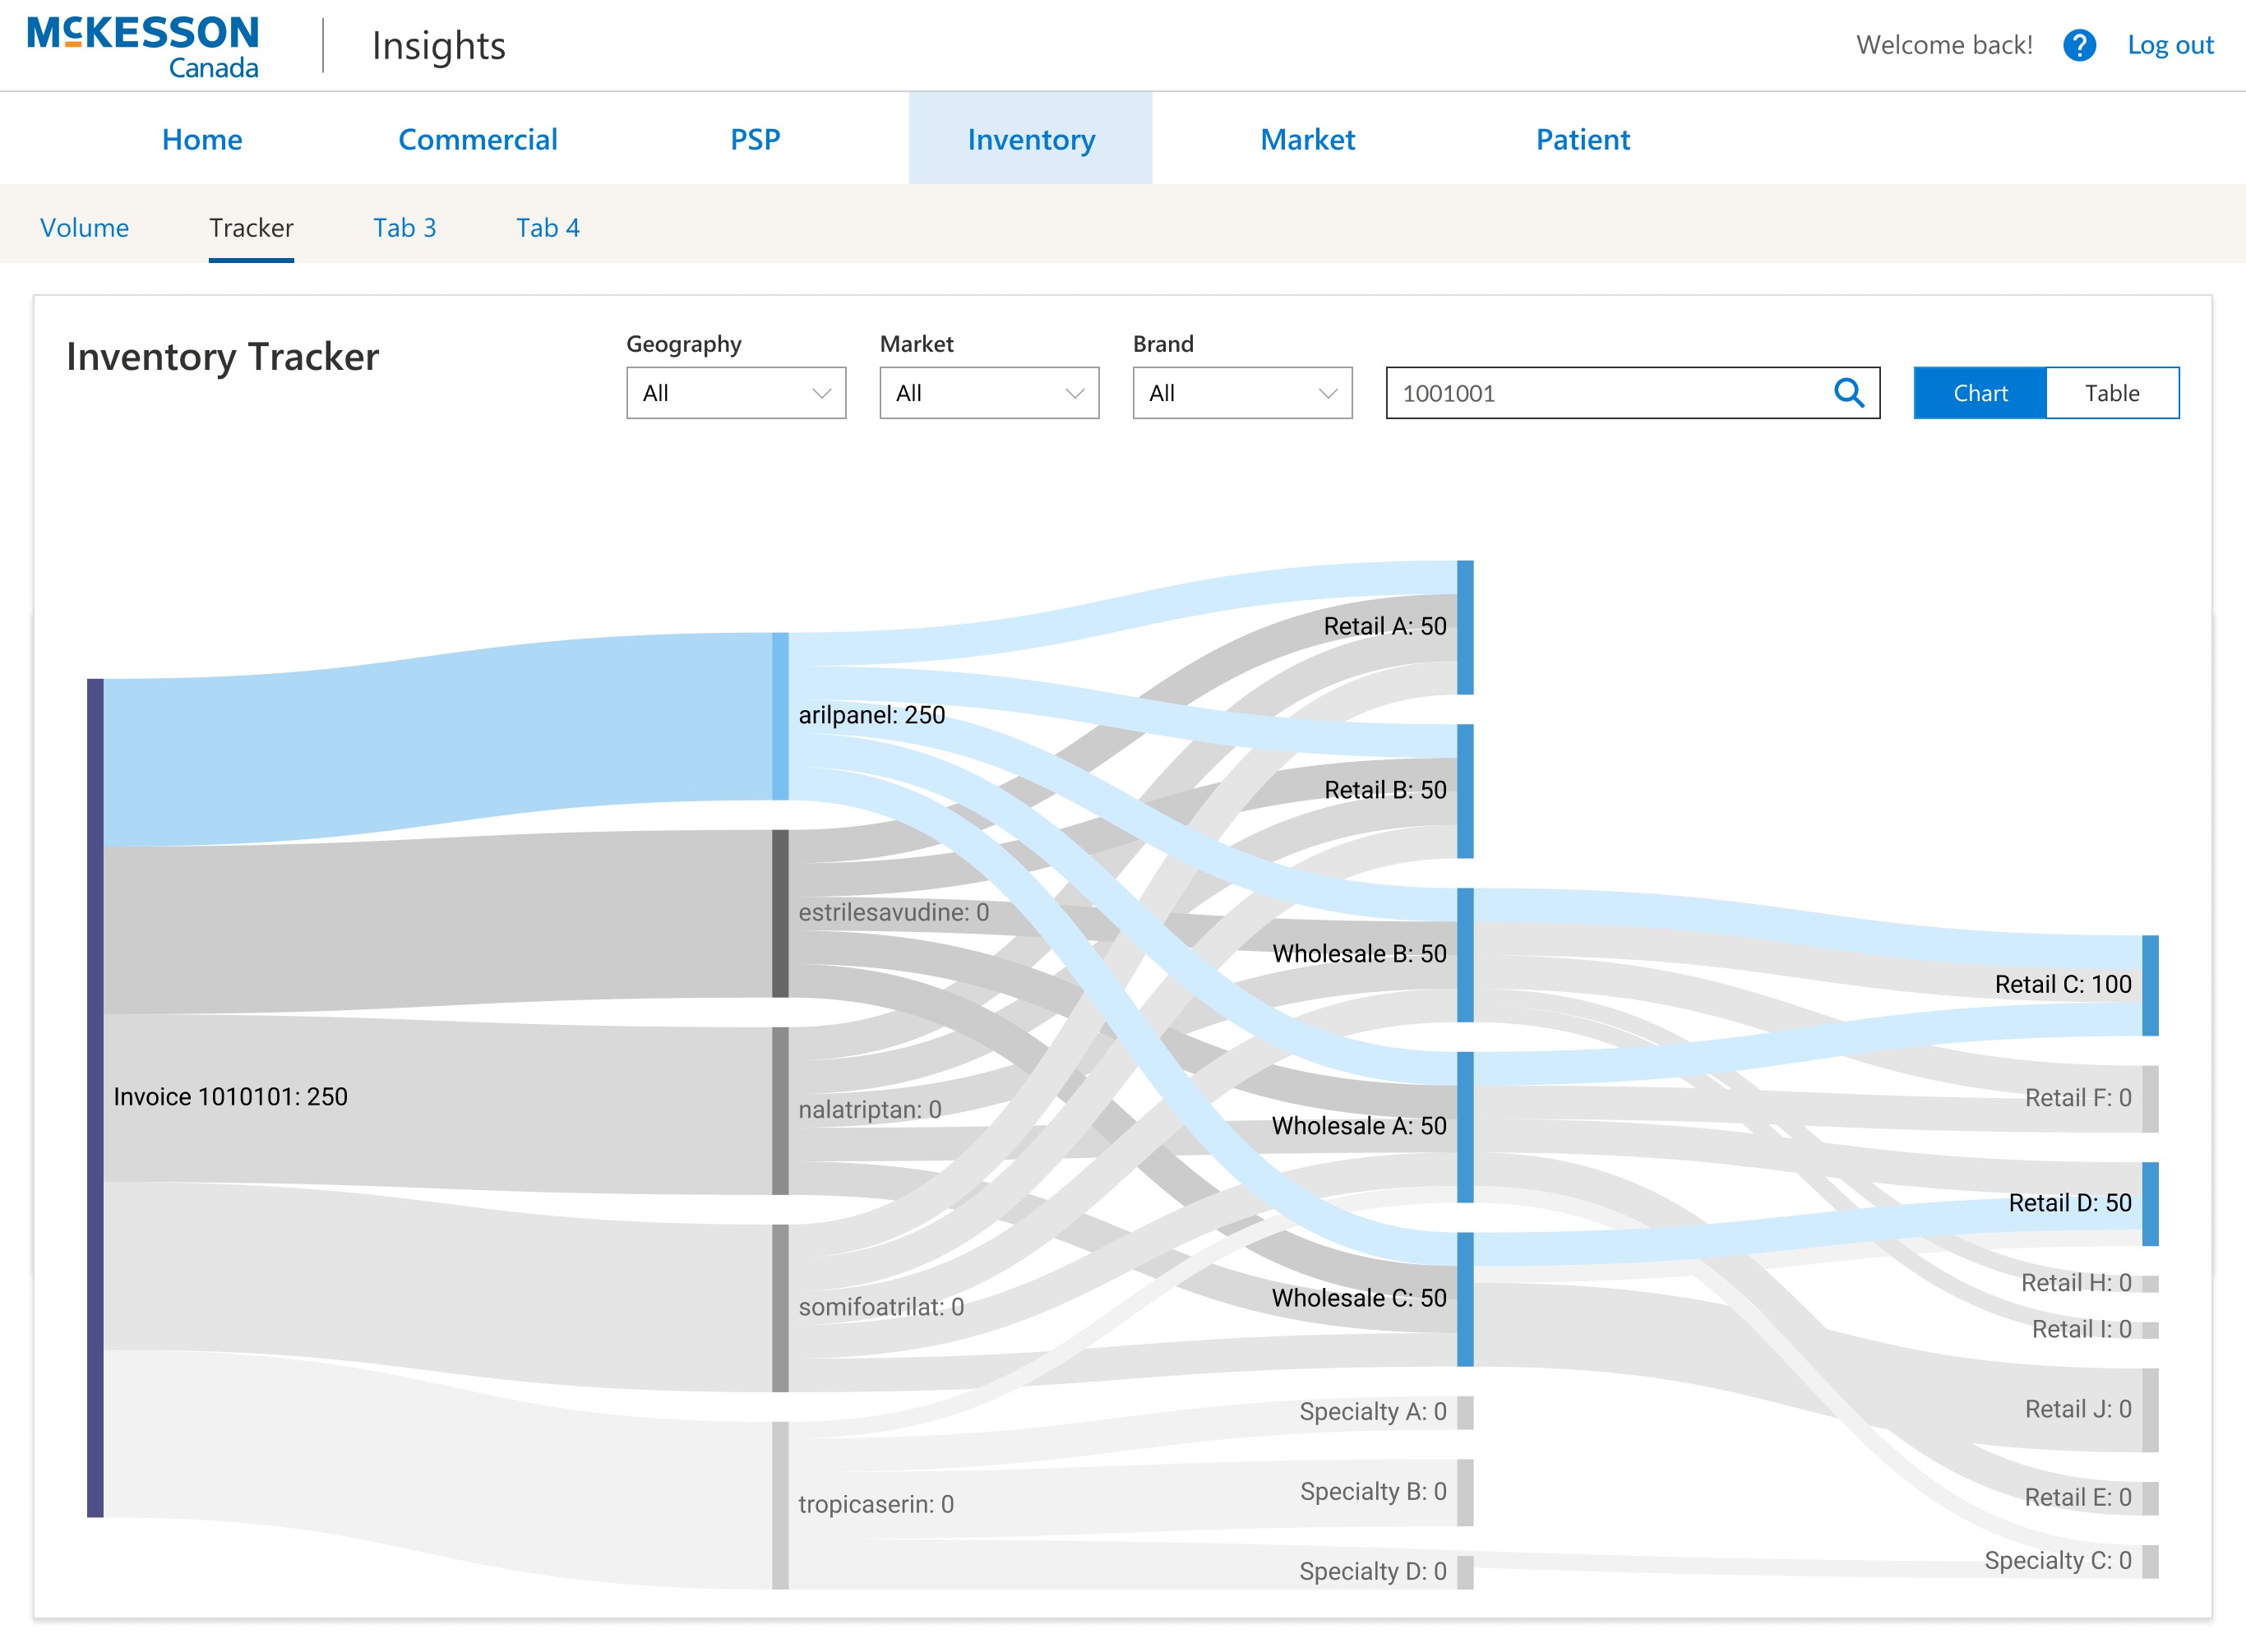
Task: Select the Home menu item
Action: (x=201, y=139)
